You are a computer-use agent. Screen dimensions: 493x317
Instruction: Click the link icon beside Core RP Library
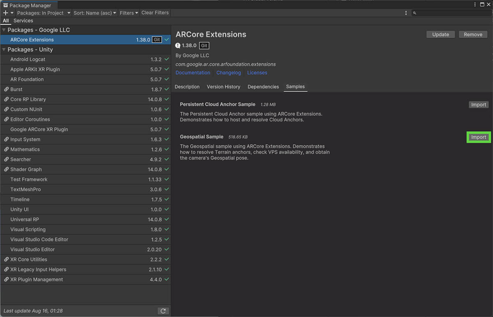[6, 99]
